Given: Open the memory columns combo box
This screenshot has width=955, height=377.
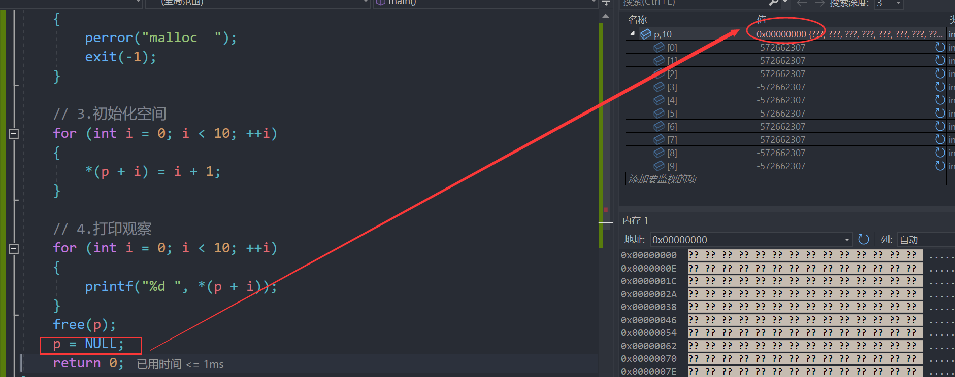Looking at the screenshot, I should 926,240.
